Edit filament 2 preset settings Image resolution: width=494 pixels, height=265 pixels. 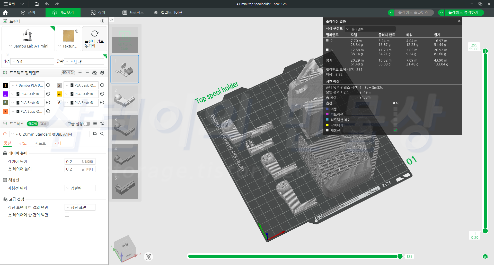(102, 85)
